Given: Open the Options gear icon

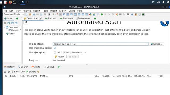Looking at the screenshot, I should (45, 14).
